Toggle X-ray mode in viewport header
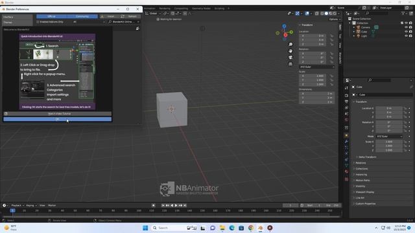 317,13
